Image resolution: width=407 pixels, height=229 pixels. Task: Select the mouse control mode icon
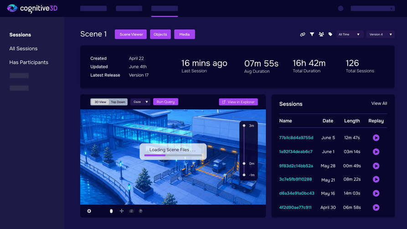pyautogui.click(x=111, y=211)
